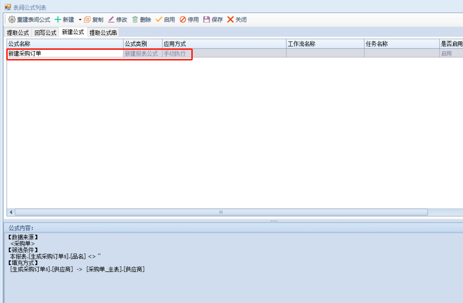This screenshot has width=463, height=303.
Task: Click the horizontal scrollbar left arrow
Action: 11,212
